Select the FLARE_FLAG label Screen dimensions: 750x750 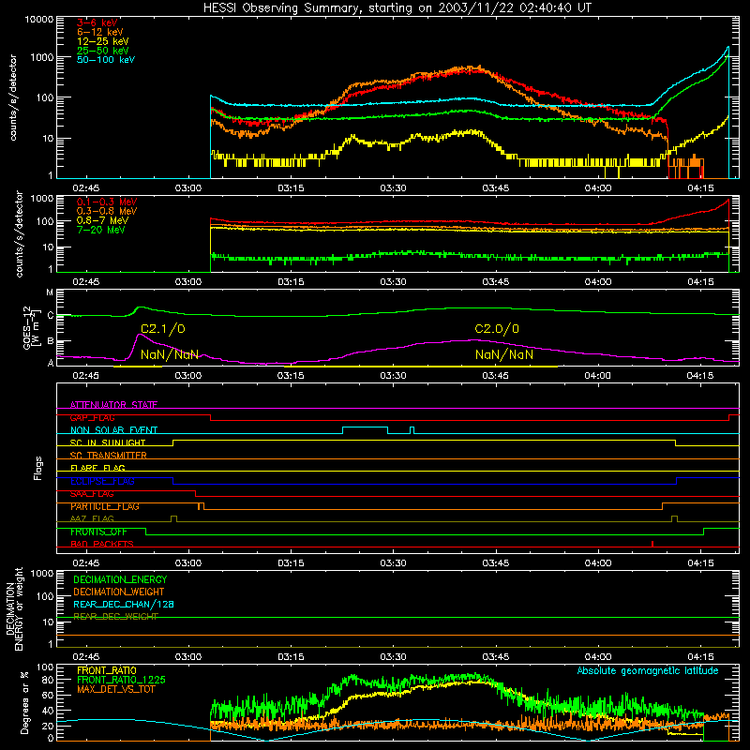97,468
